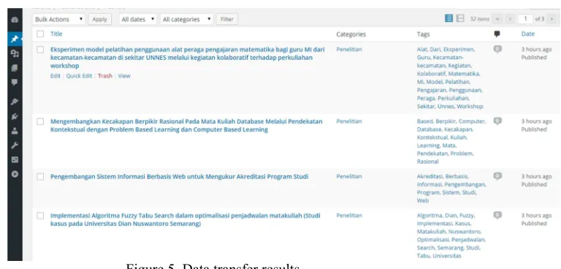
Task: Open the Users person icon in sidebar
Action: pos(15,131)
